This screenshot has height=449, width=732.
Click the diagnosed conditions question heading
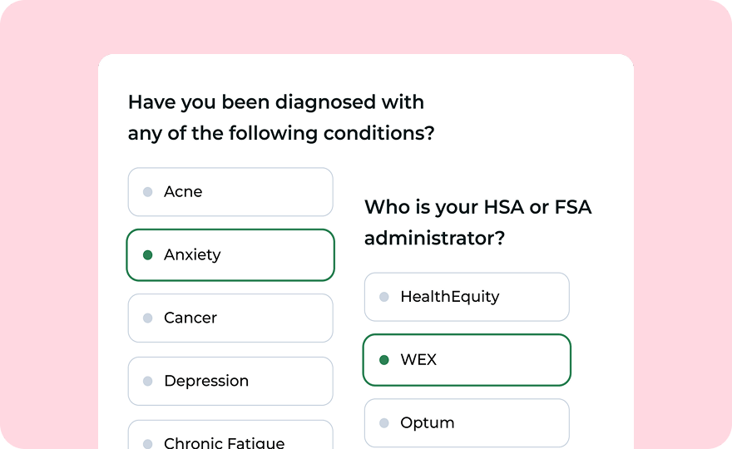click(280, 117)
